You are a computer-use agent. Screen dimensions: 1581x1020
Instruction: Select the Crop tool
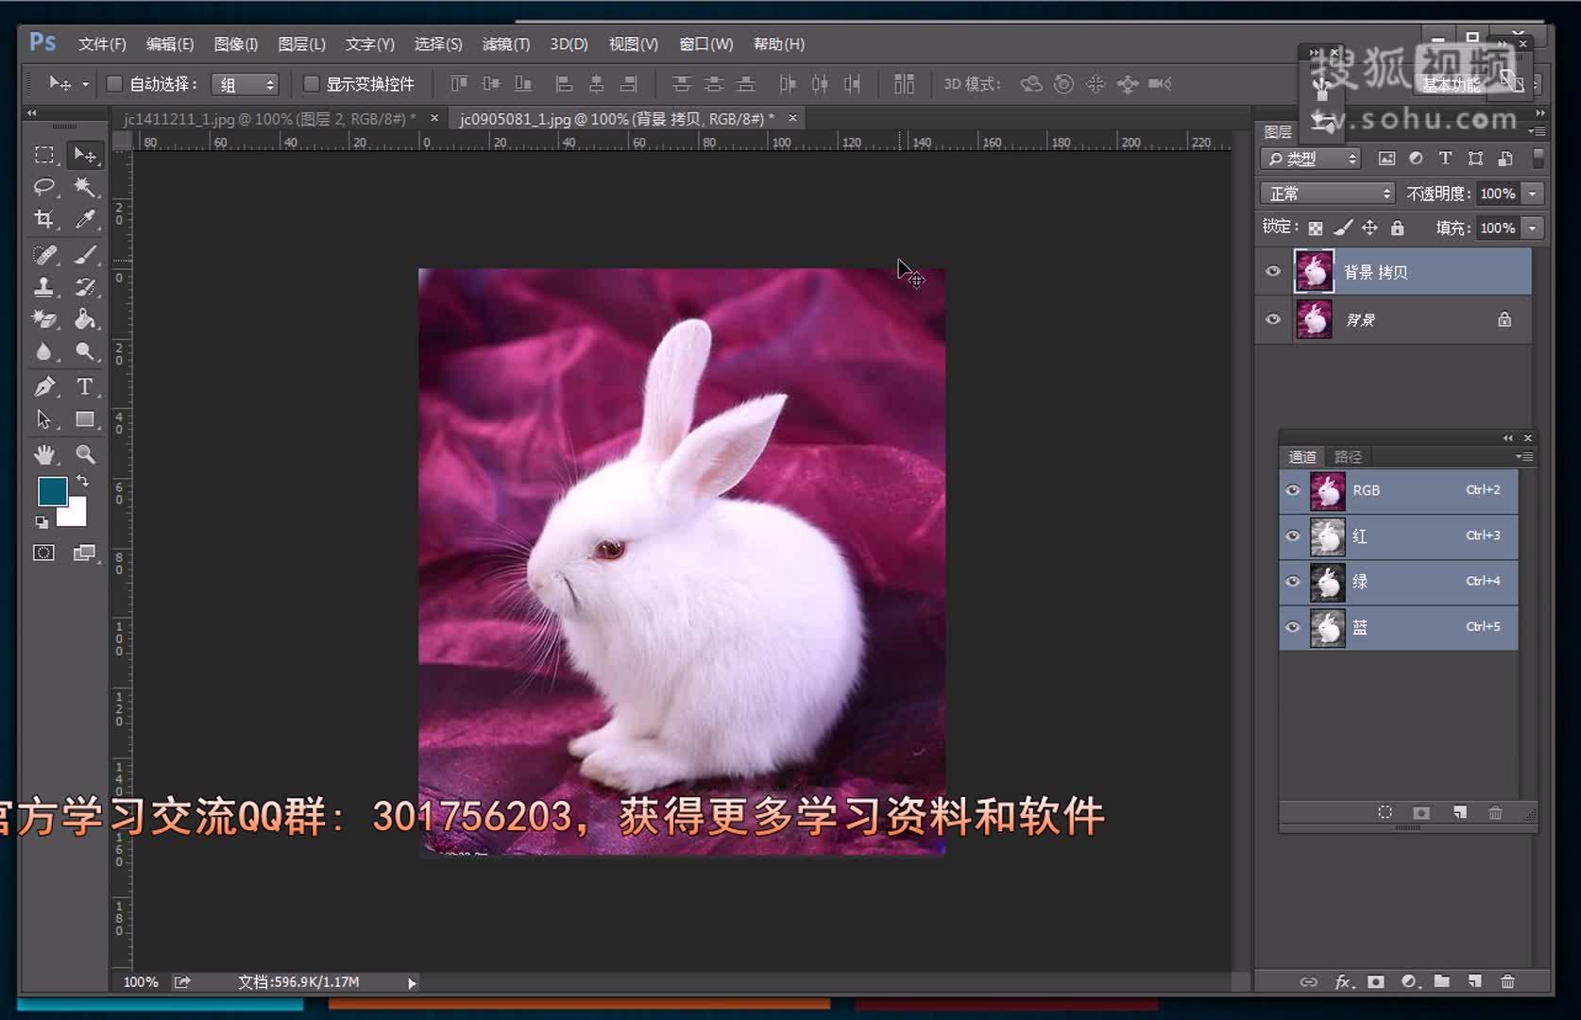43,220
